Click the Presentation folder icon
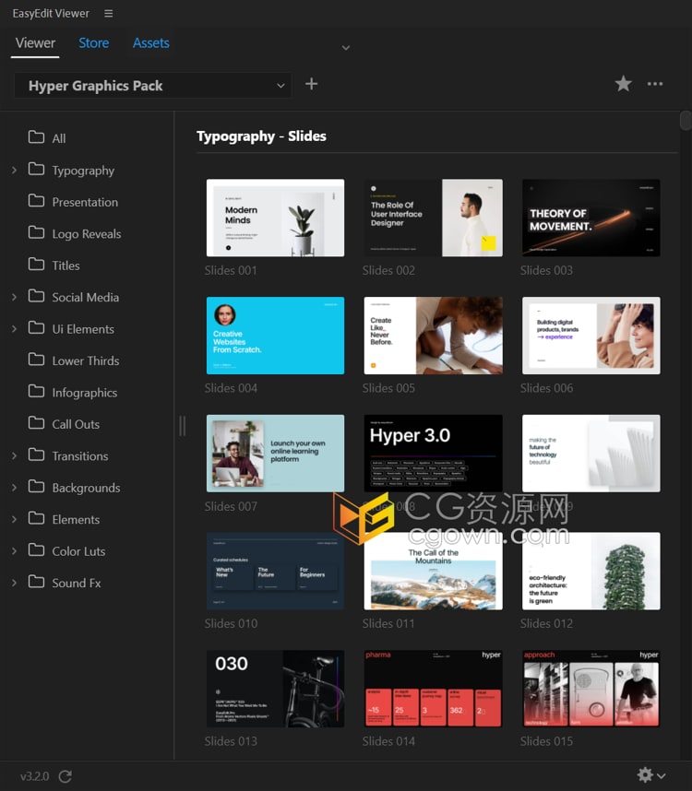The height and width of the screenshot is (791, 692). pyautogui.click(x=36, y=201)
